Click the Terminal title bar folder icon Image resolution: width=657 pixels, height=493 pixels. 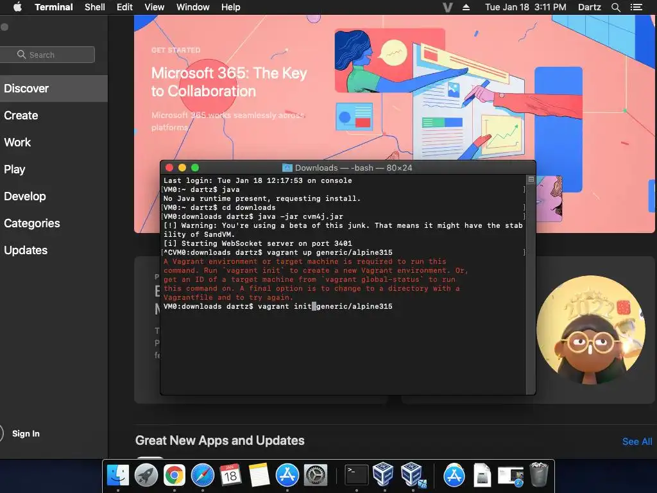(287, 168)
